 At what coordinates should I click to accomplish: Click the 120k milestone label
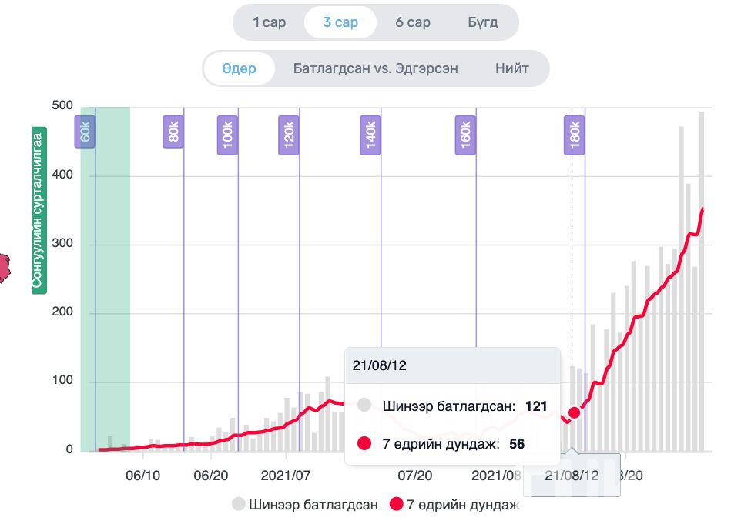coord(289,132)
